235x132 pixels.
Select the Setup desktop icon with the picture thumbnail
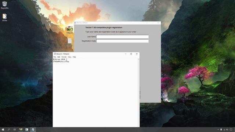[x=70, y=30]
